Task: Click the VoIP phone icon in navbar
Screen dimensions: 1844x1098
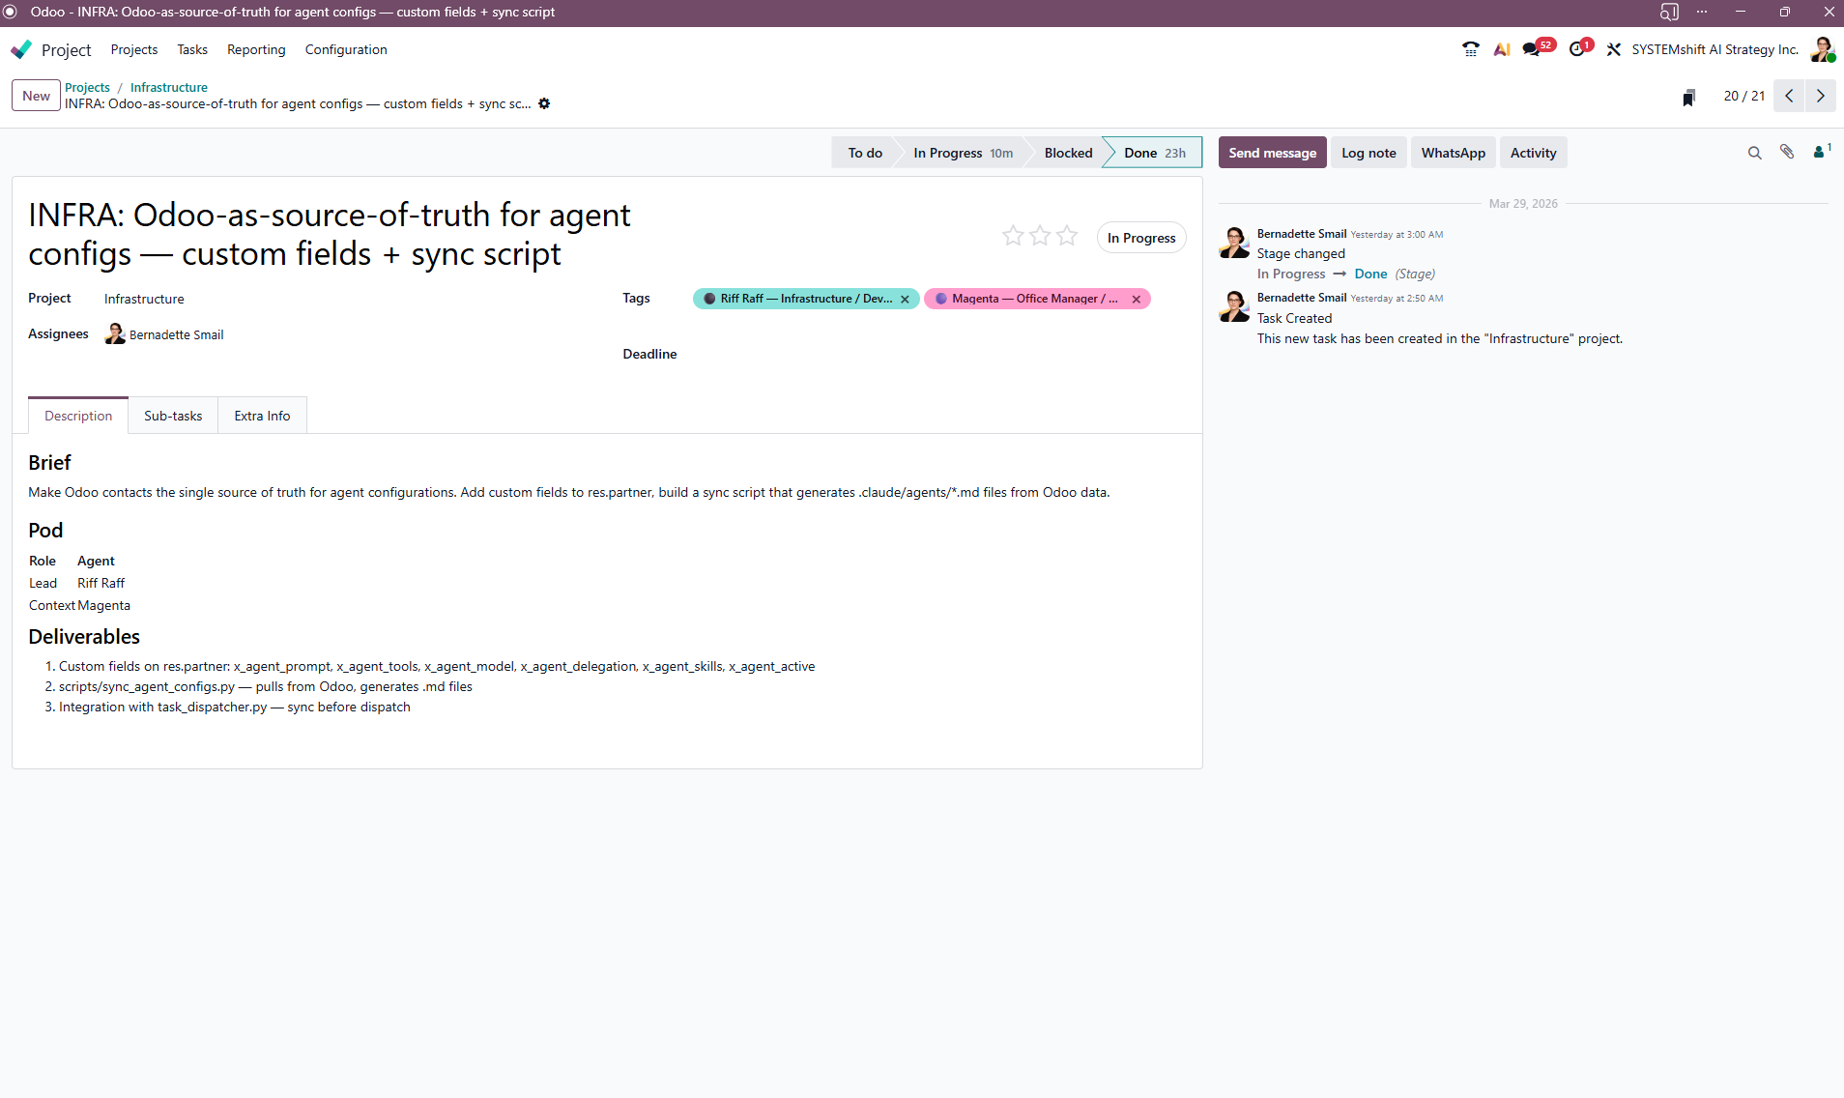Action: click(x=1470, y=49)
